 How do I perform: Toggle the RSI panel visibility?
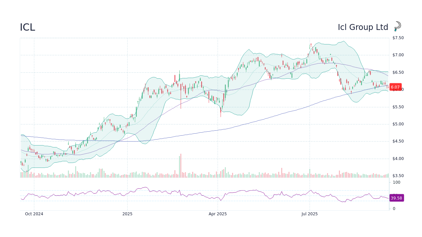204,193
